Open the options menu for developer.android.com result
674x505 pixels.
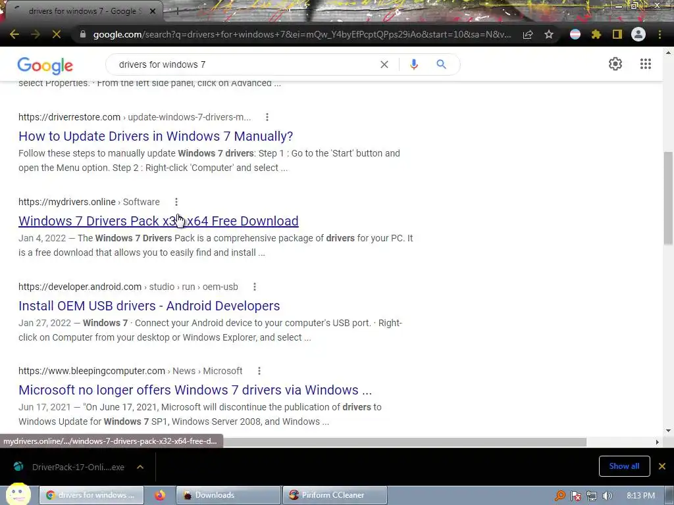click(x=255, y=287)
